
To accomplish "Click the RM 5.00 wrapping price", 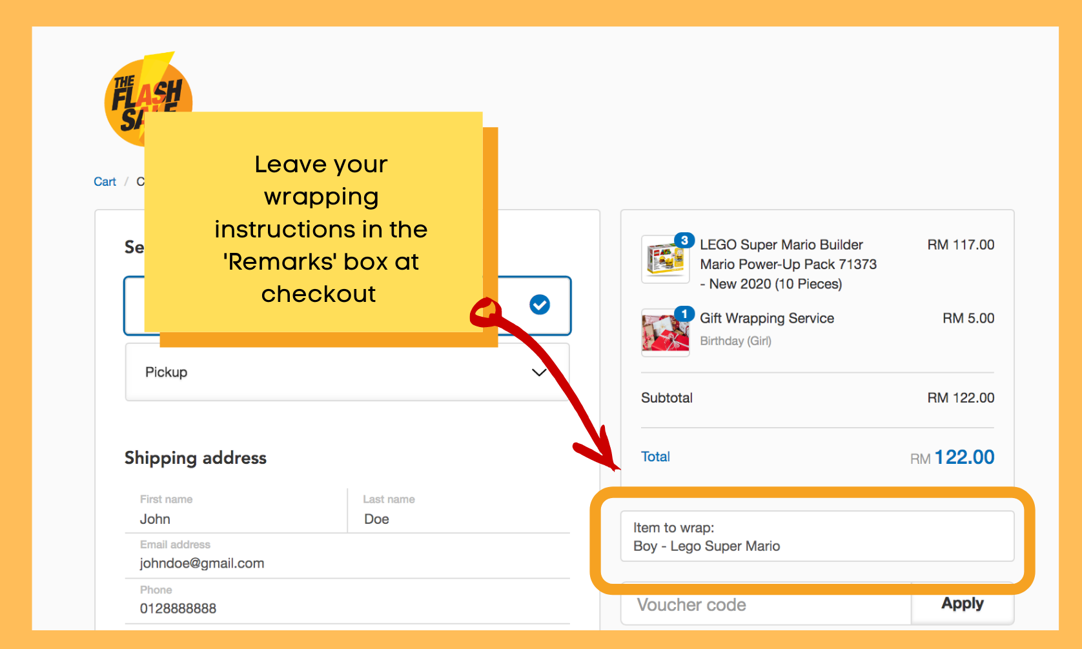I will (x=968, y=318).
